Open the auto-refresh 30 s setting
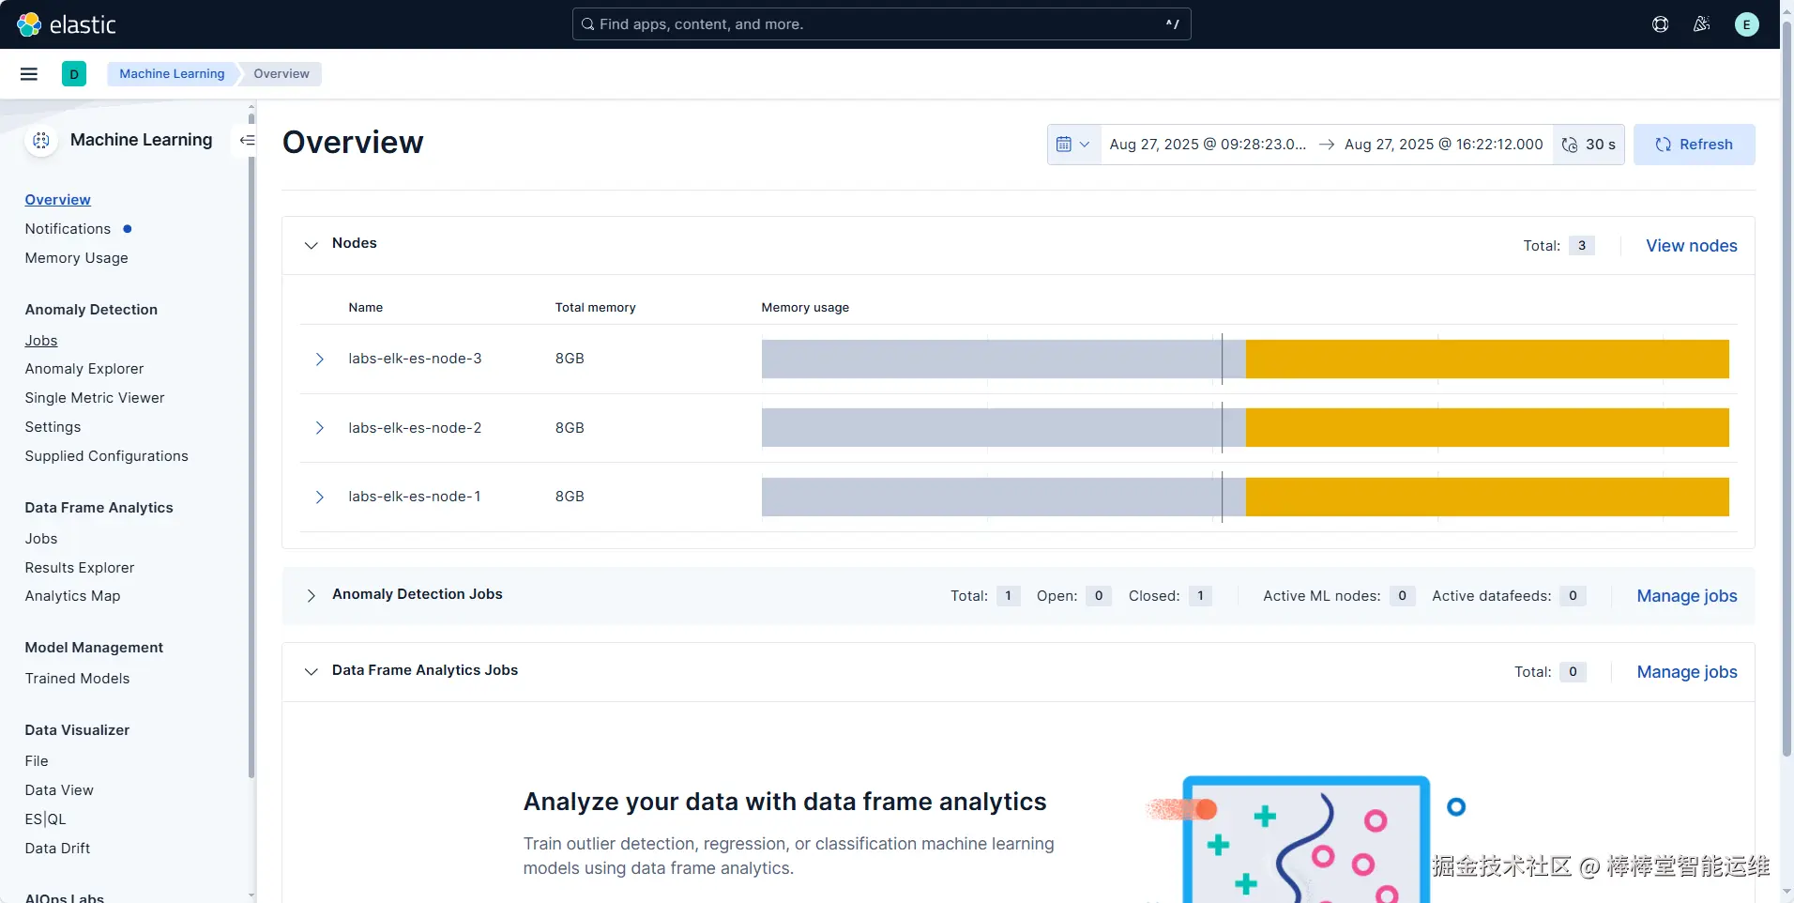 [1589, 145]
